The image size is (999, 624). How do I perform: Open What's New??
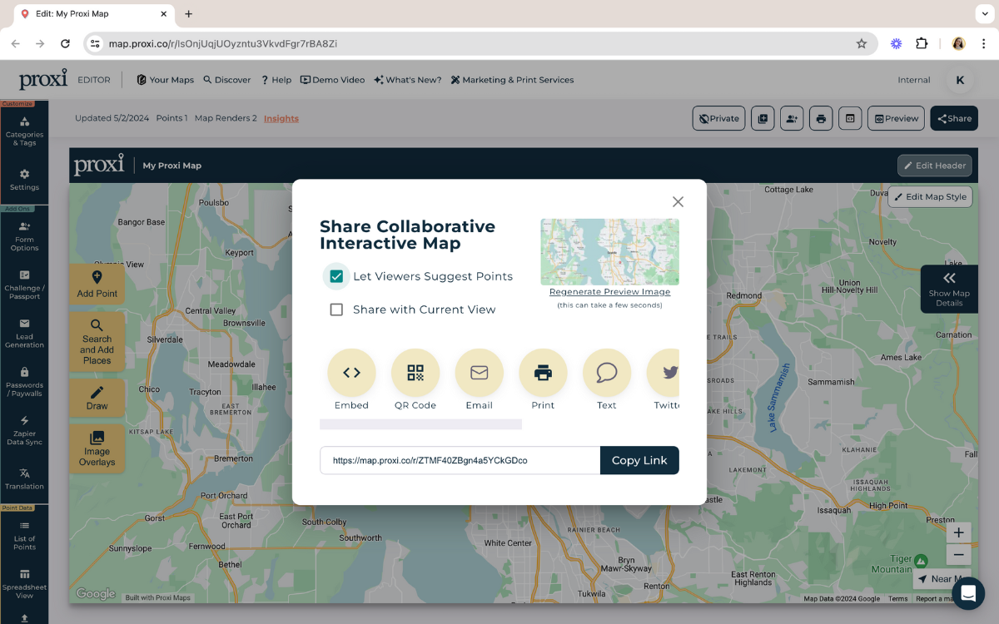[408, 80]
